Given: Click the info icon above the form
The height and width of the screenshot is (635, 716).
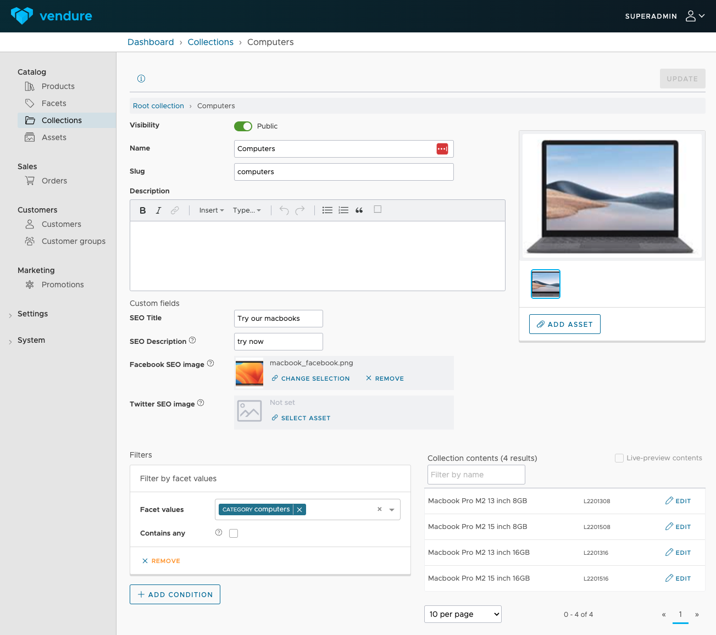Looking at the screenshot, I should pos(141,79).
